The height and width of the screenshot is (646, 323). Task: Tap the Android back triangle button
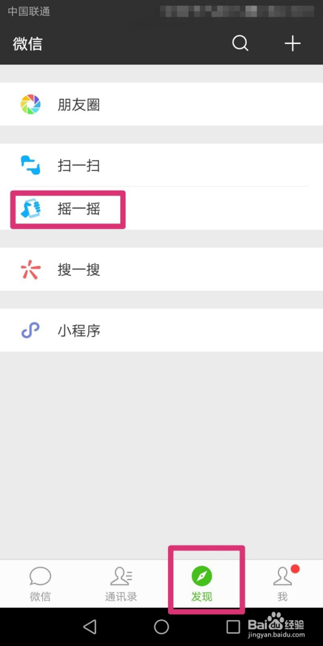pos(89,627)
